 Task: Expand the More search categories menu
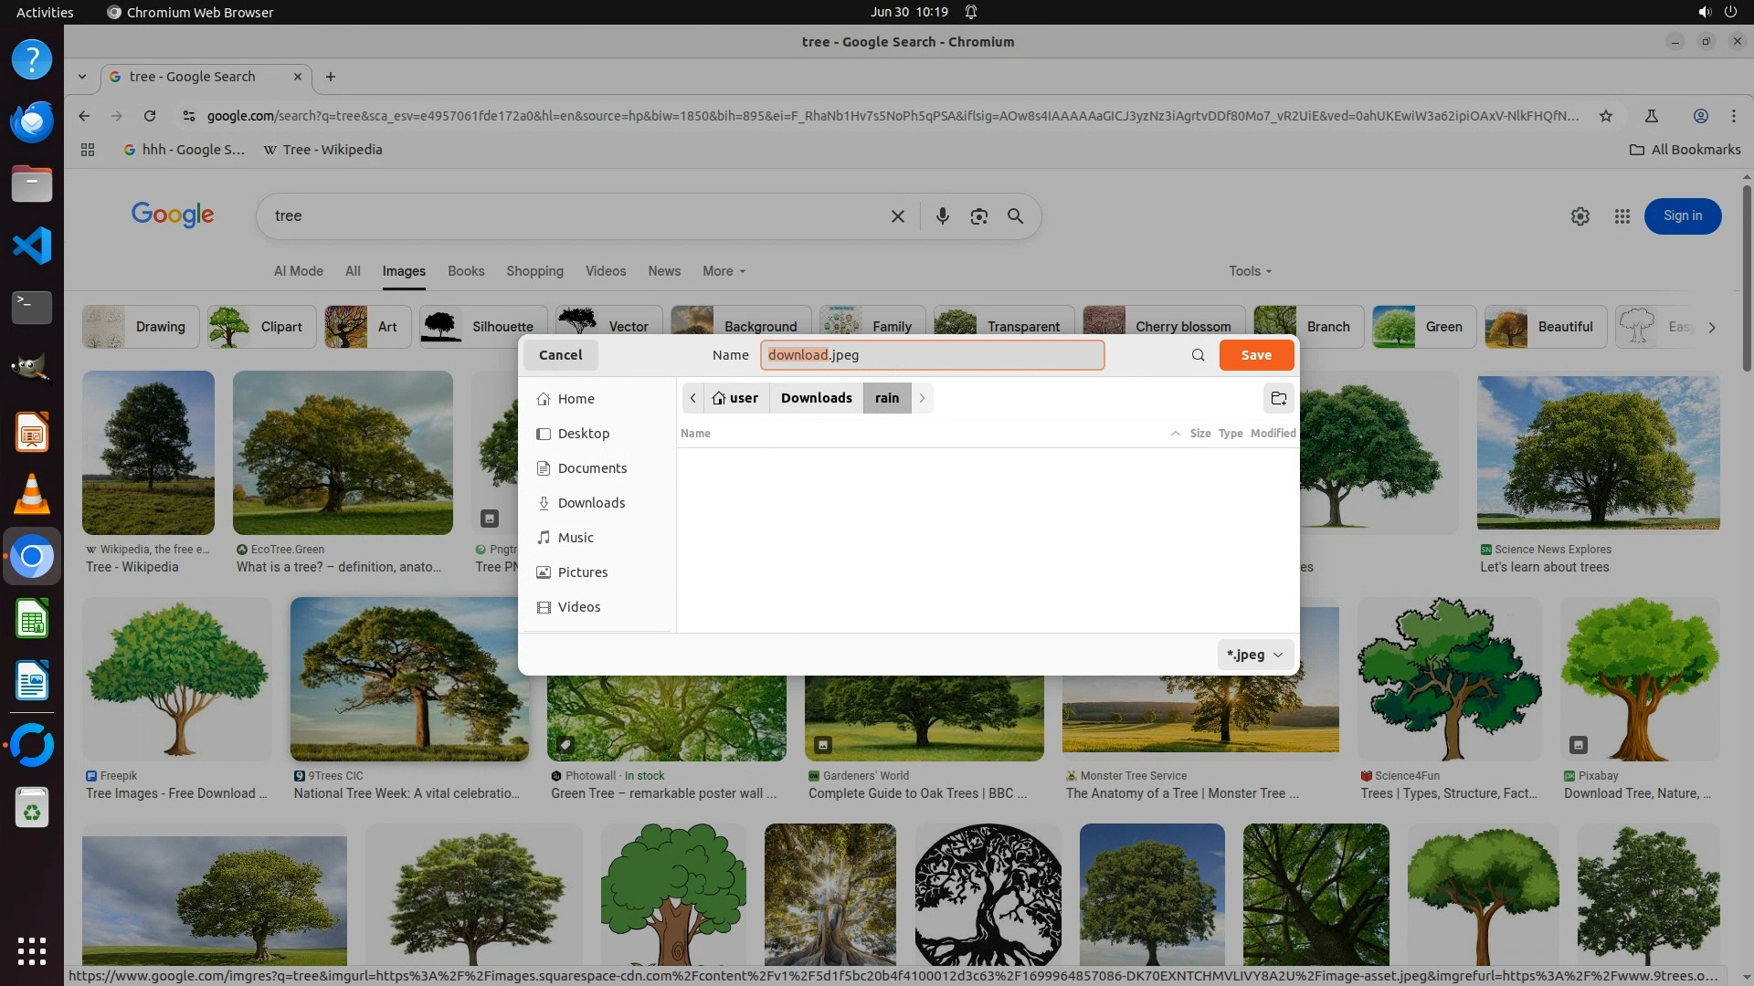point(724,271)
